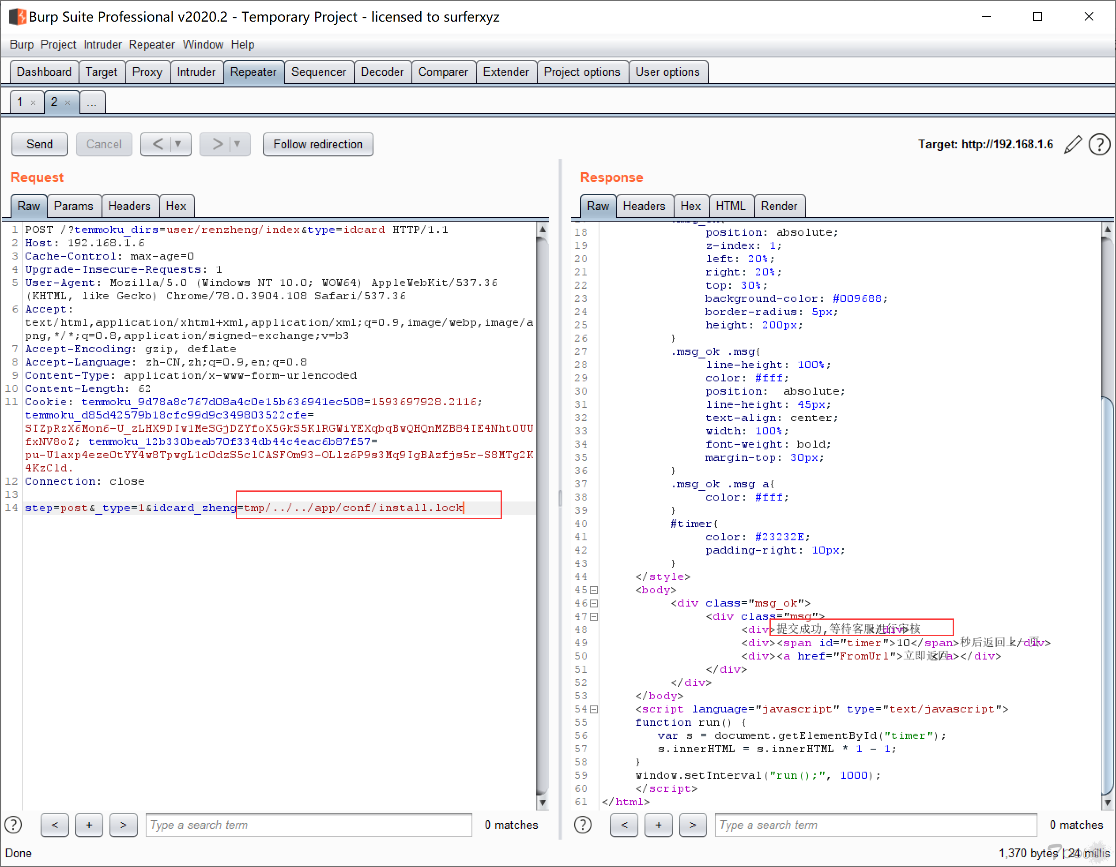1116x867 pixels.
Task: Select Repeater sub-tab 2
Action: [x=54, y=102]
